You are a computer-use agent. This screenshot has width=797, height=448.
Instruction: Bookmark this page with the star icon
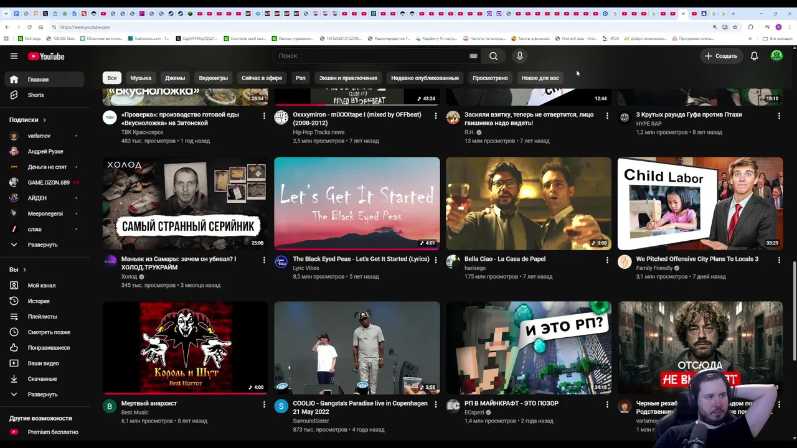[735, 27]
